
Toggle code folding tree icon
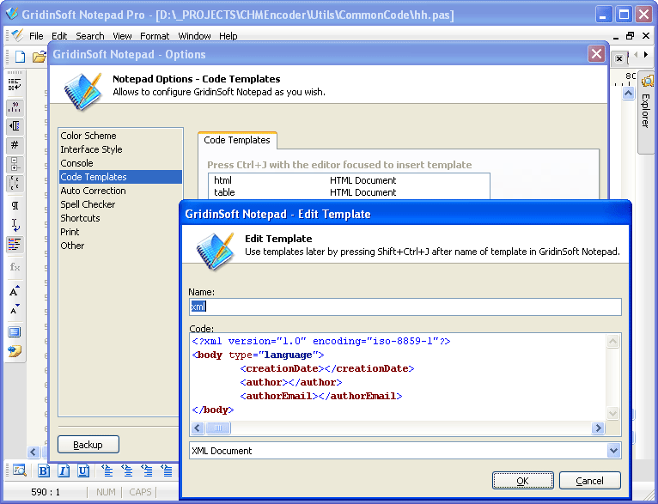pos(15,164)
